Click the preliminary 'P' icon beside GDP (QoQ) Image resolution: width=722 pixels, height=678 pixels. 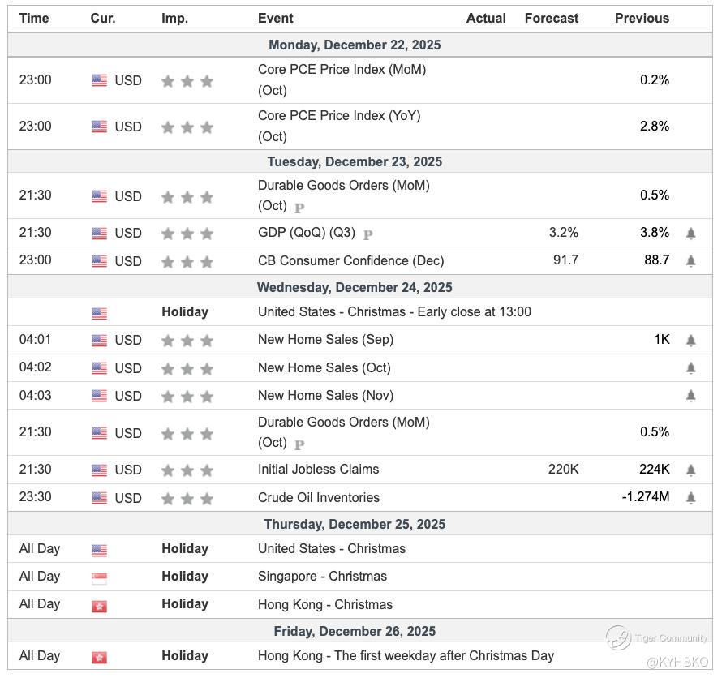tap(367, 234)
